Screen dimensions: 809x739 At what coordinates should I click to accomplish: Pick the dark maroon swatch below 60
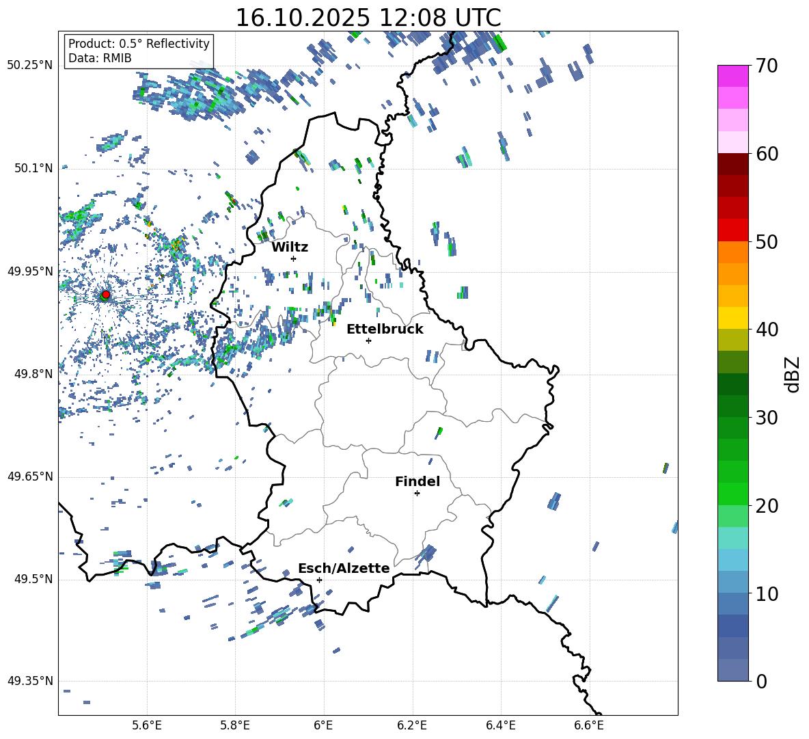(x=732, y=164)
